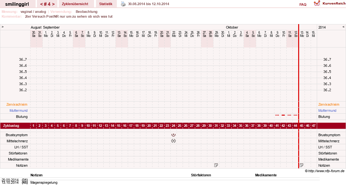The width and height of the screenshot is (346, 194).
Task: Click the right Medikamente row label
Action: point(328,159)
